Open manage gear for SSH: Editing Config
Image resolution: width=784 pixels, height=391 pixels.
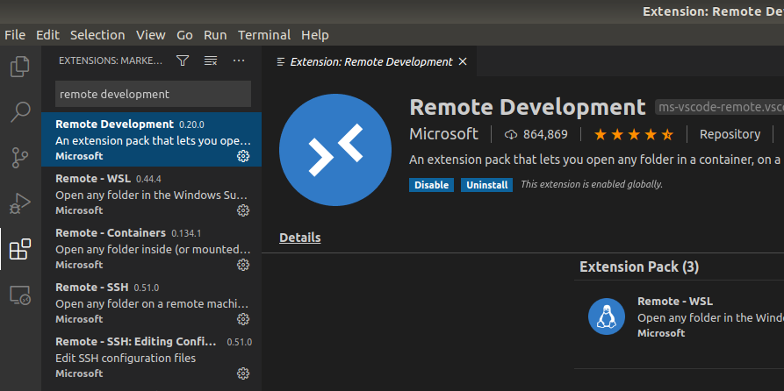coord(243,373)
